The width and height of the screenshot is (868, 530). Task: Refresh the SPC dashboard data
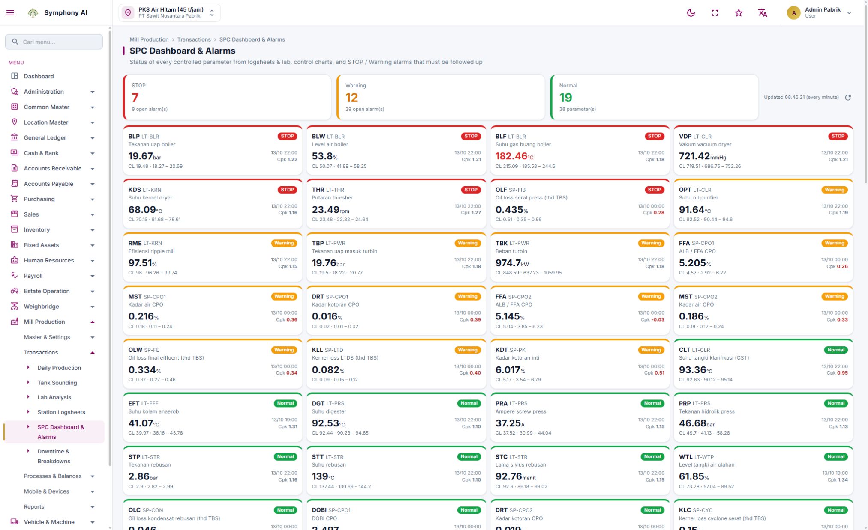[848, 98]
